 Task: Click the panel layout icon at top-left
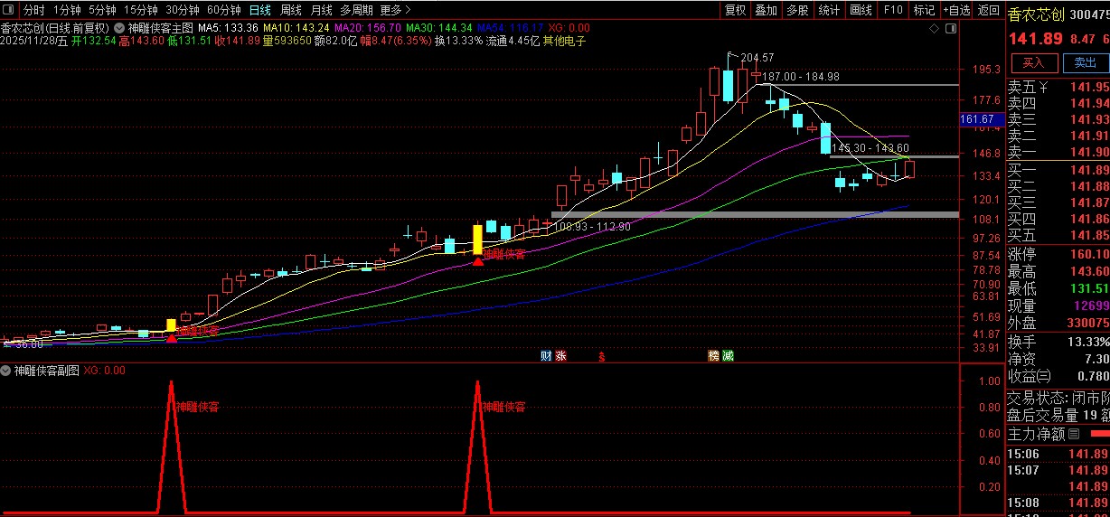click(9, 10)
